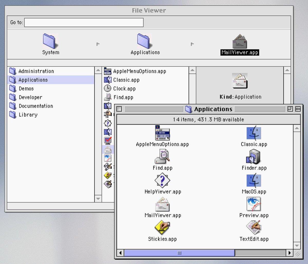Click the horizontal scrollbar thumb in Applications window

pos(179,253)
